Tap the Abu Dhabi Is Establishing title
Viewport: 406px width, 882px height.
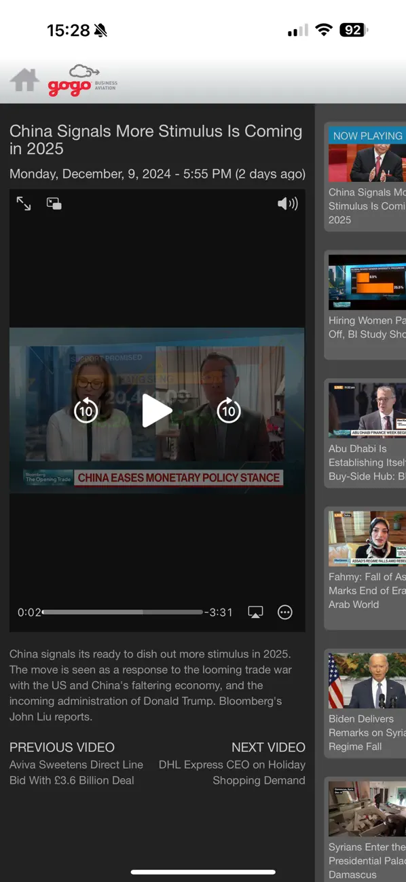point(367,463)
